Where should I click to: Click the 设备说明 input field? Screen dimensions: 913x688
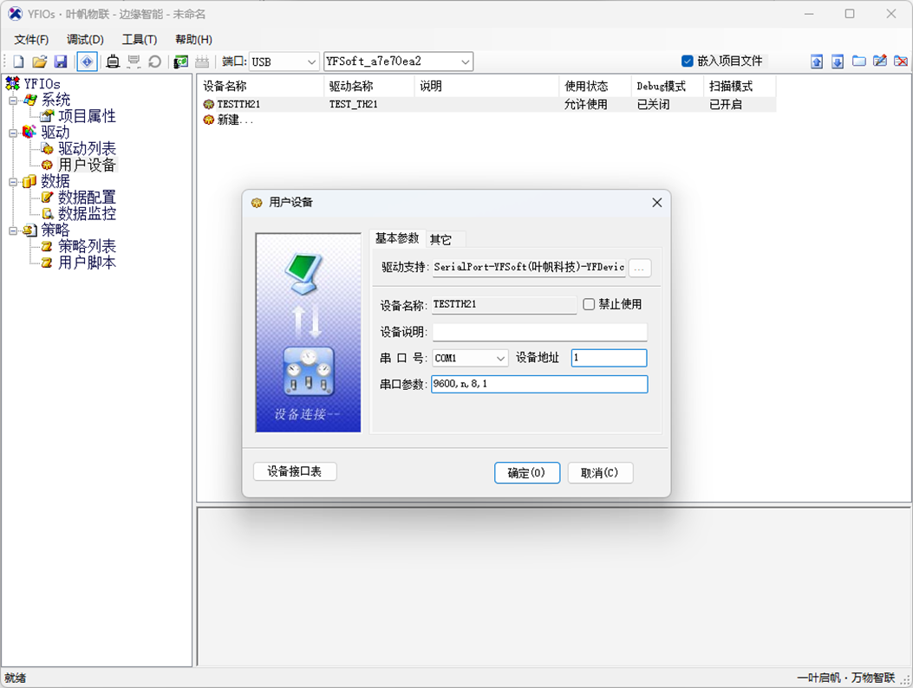(x=540, y=332)
